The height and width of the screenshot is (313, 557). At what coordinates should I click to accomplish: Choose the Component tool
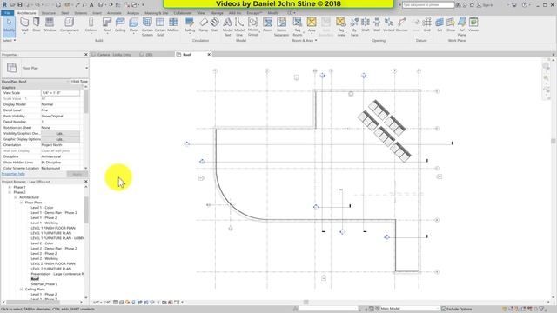tap(70, 25)
